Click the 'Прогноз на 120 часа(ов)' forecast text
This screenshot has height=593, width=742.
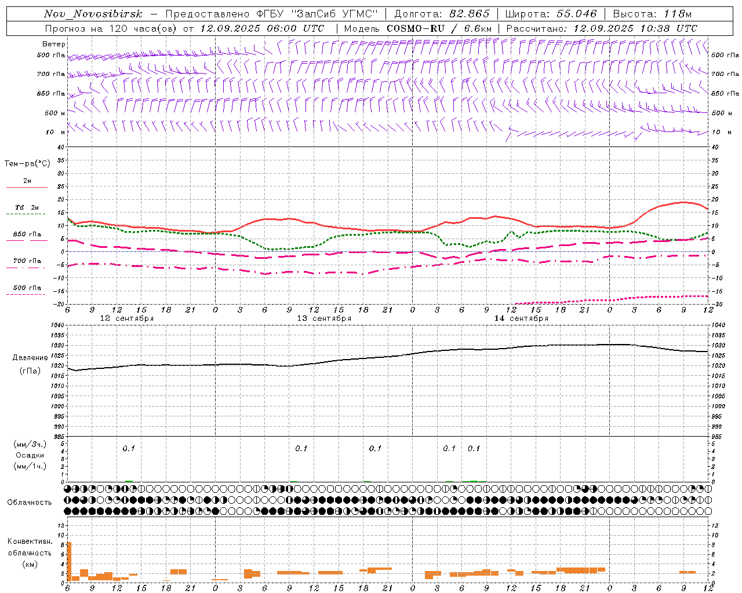point(111,28)
